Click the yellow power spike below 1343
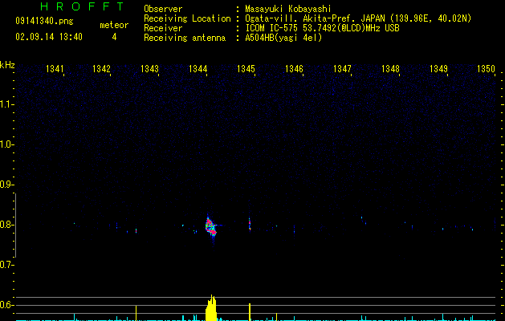 click(x=136, y=313)
